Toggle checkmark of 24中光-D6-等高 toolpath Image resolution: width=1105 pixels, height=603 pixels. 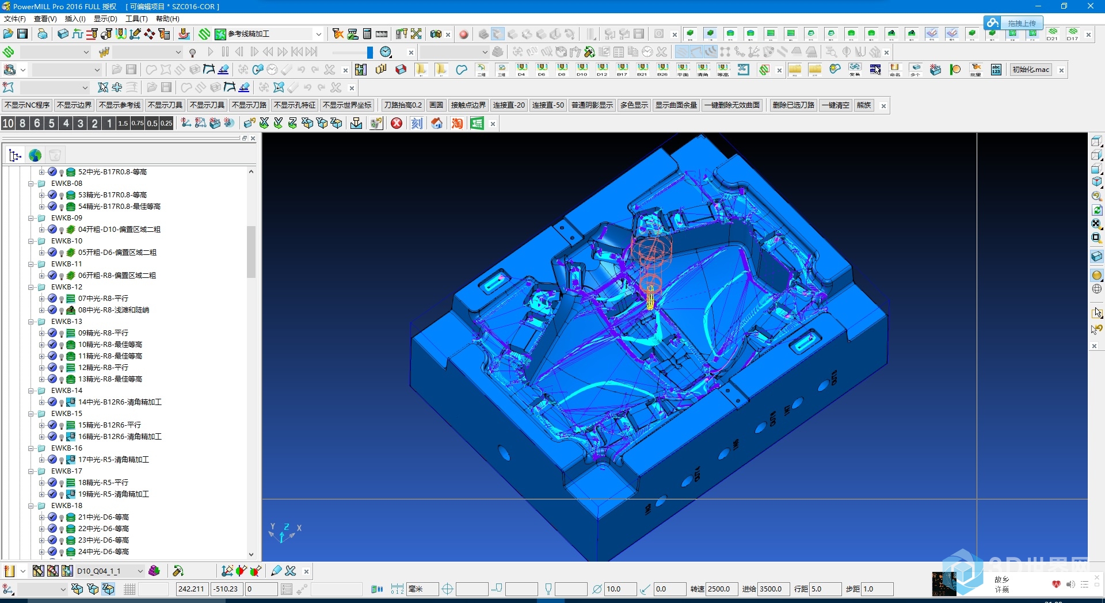pos(52,551)
